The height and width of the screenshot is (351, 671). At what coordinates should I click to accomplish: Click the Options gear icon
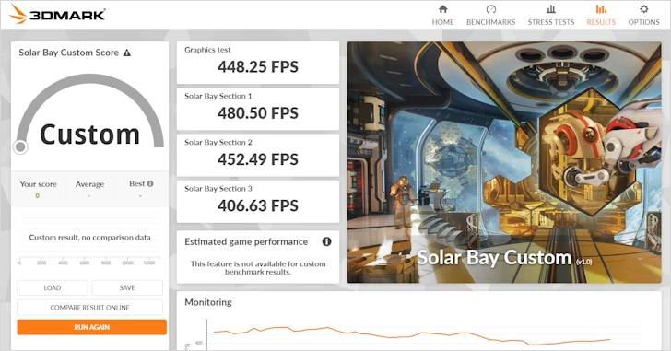(643, 9)
